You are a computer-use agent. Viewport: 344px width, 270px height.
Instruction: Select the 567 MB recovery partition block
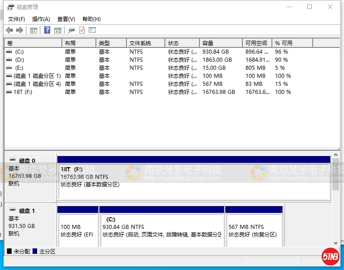pos(254,228)
